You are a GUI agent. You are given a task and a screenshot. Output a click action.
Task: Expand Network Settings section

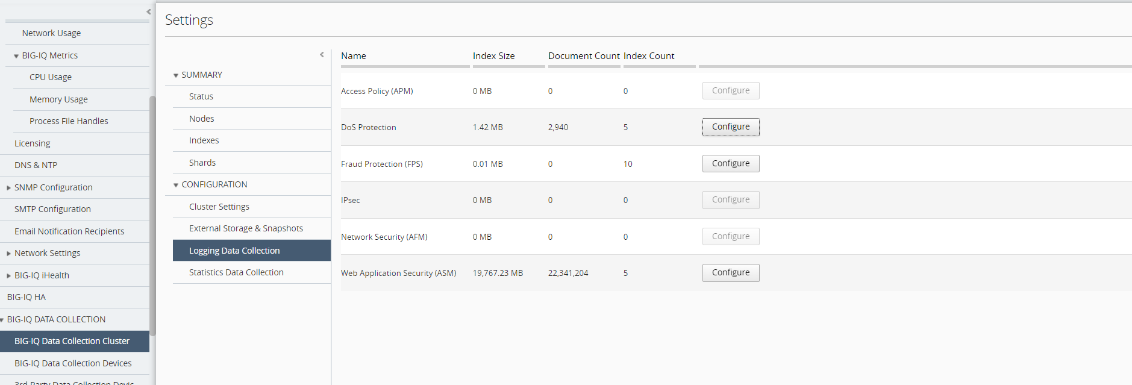[x=8, y=254]
